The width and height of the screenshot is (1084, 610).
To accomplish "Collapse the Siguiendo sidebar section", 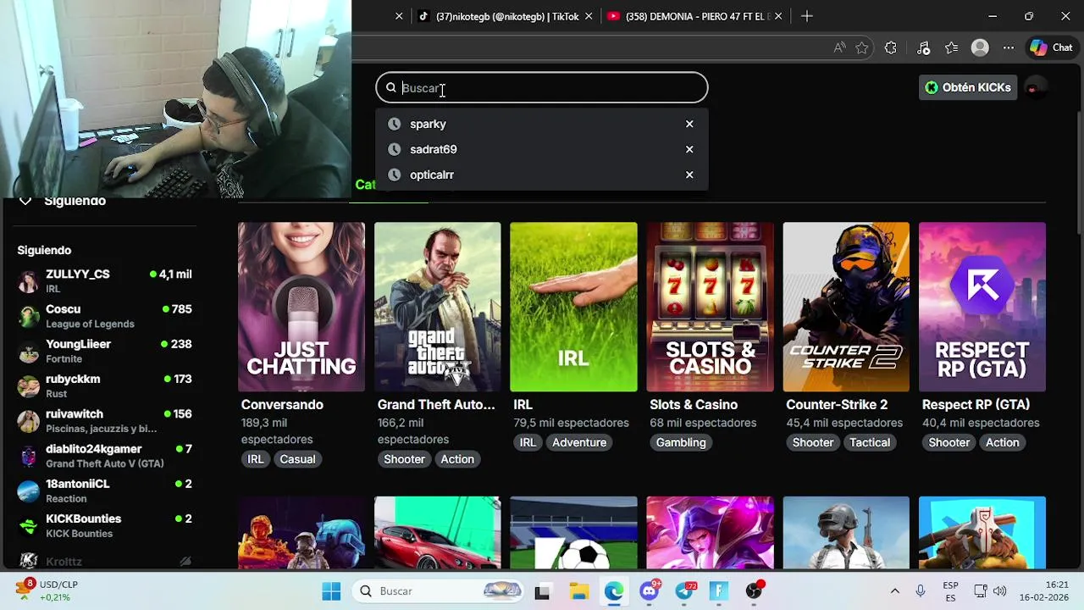I will click(25, 201).
